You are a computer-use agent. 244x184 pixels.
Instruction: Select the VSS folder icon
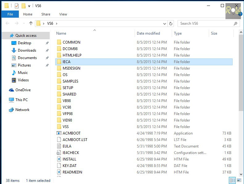(59, 127)
